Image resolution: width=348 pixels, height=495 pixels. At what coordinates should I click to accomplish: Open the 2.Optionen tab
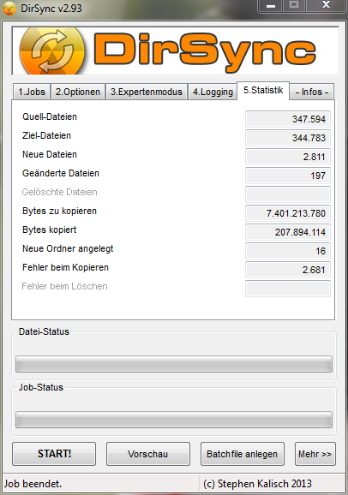point(78,92)
